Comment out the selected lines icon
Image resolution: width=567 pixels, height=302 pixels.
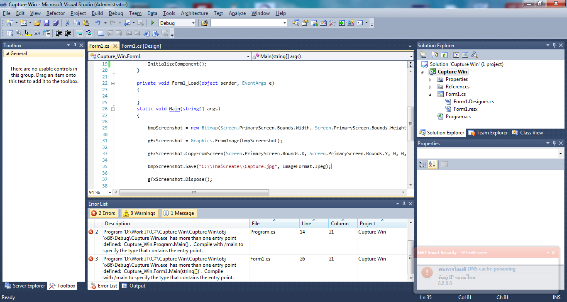point(80,33)
